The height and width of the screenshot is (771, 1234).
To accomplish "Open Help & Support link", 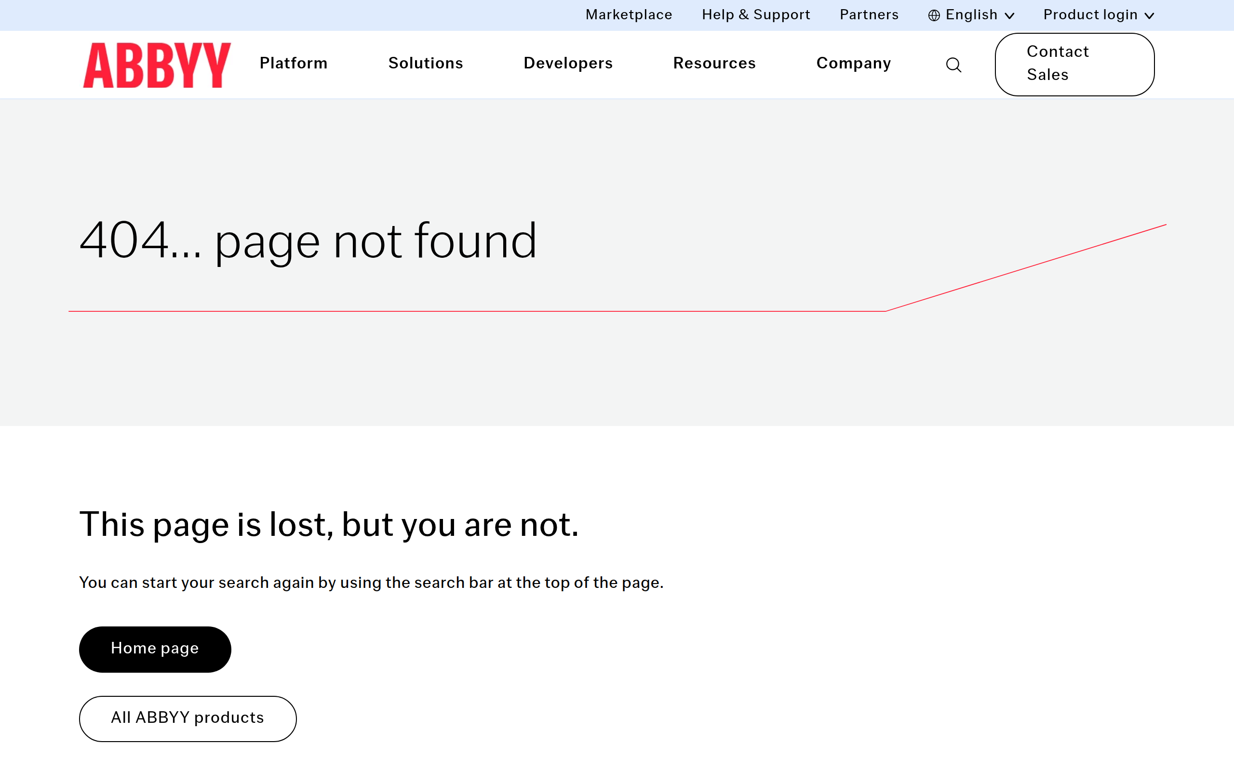I will (x=756, y=15).
